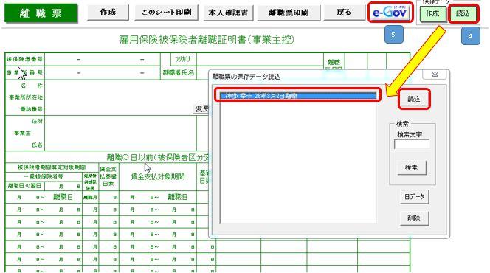Image resolution: width=490 pixels, height=273 pixels.
Task: Click 削除 button in dialog
Action: point(414,218)
